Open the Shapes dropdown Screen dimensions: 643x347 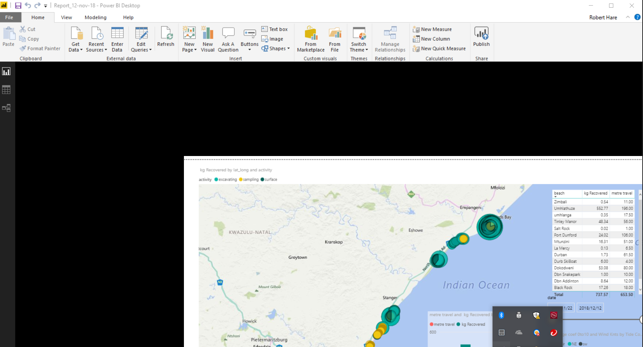(x=276, y=49)
